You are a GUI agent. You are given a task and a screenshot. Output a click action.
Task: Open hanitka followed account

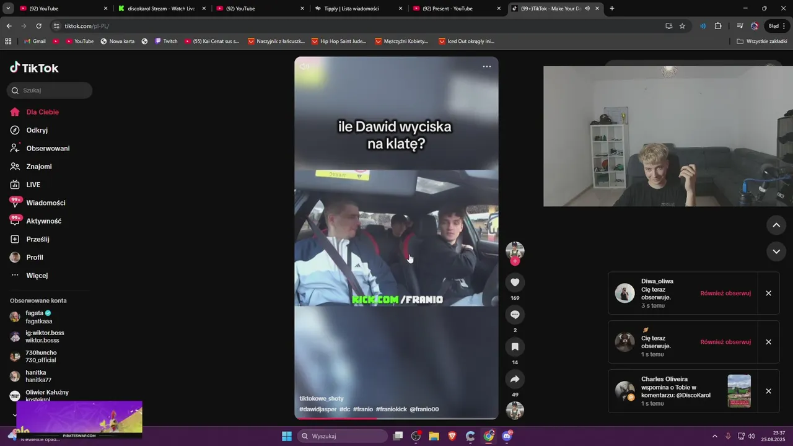38,377
